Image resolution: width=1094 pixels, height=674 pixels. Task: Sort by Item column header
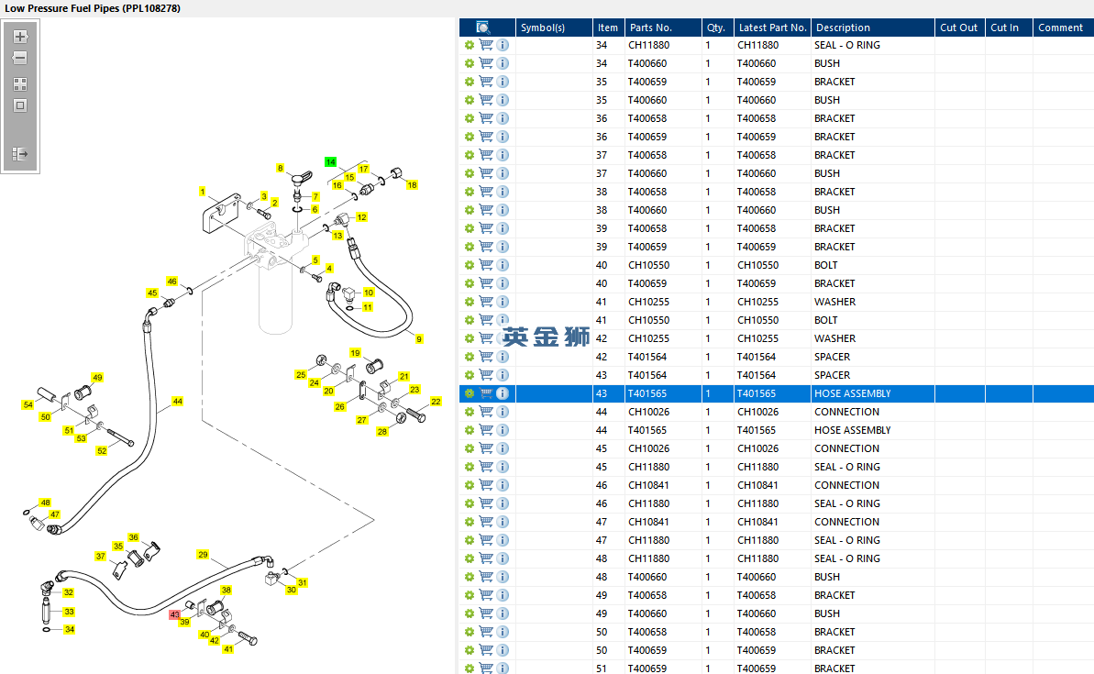(x=608, y=28)
